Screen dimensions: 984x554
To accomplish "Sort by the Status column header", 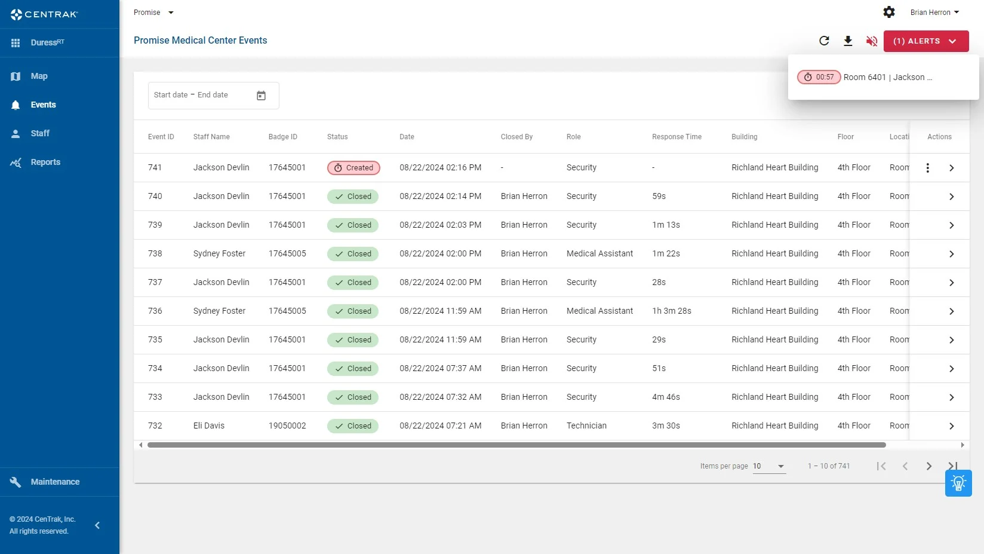I will 337,137.
